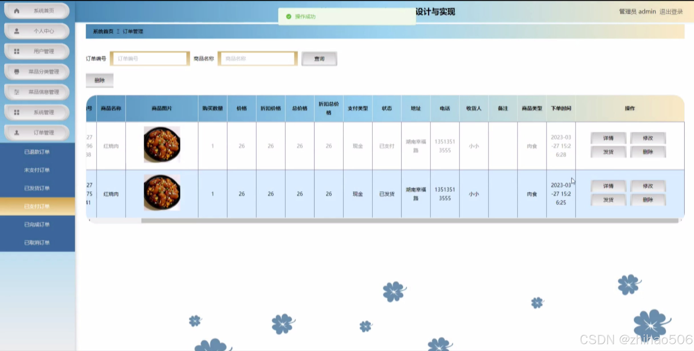This screenshot has height=351, width=694.
Task: Click the green success check icon
Action: pos(289,17)
